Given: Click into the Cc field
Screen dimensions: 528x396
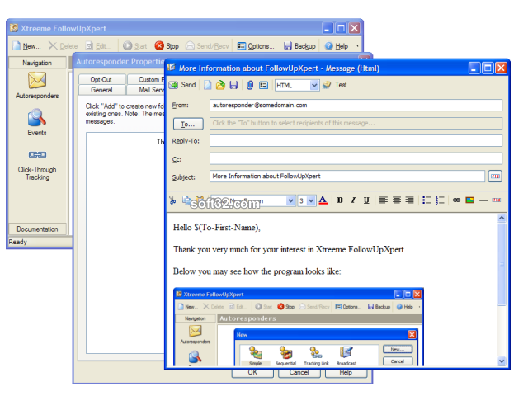Looking at the screenshot, I should [x=356, y=158].
